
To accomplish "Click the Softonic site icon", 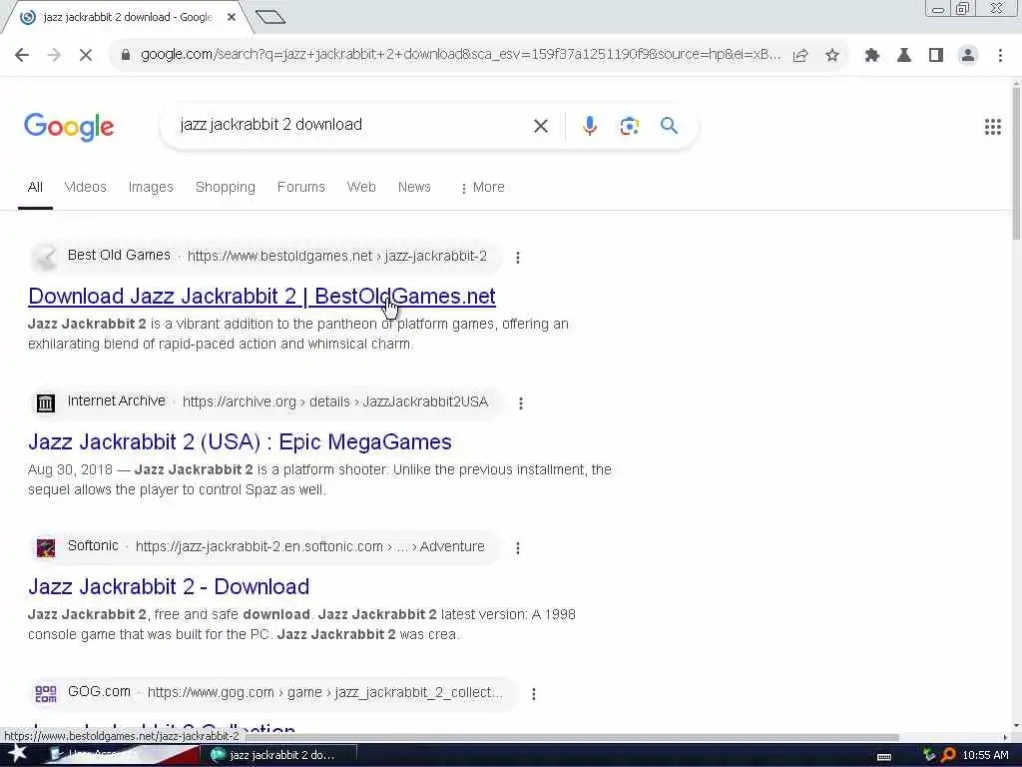I will click(46, 548).
